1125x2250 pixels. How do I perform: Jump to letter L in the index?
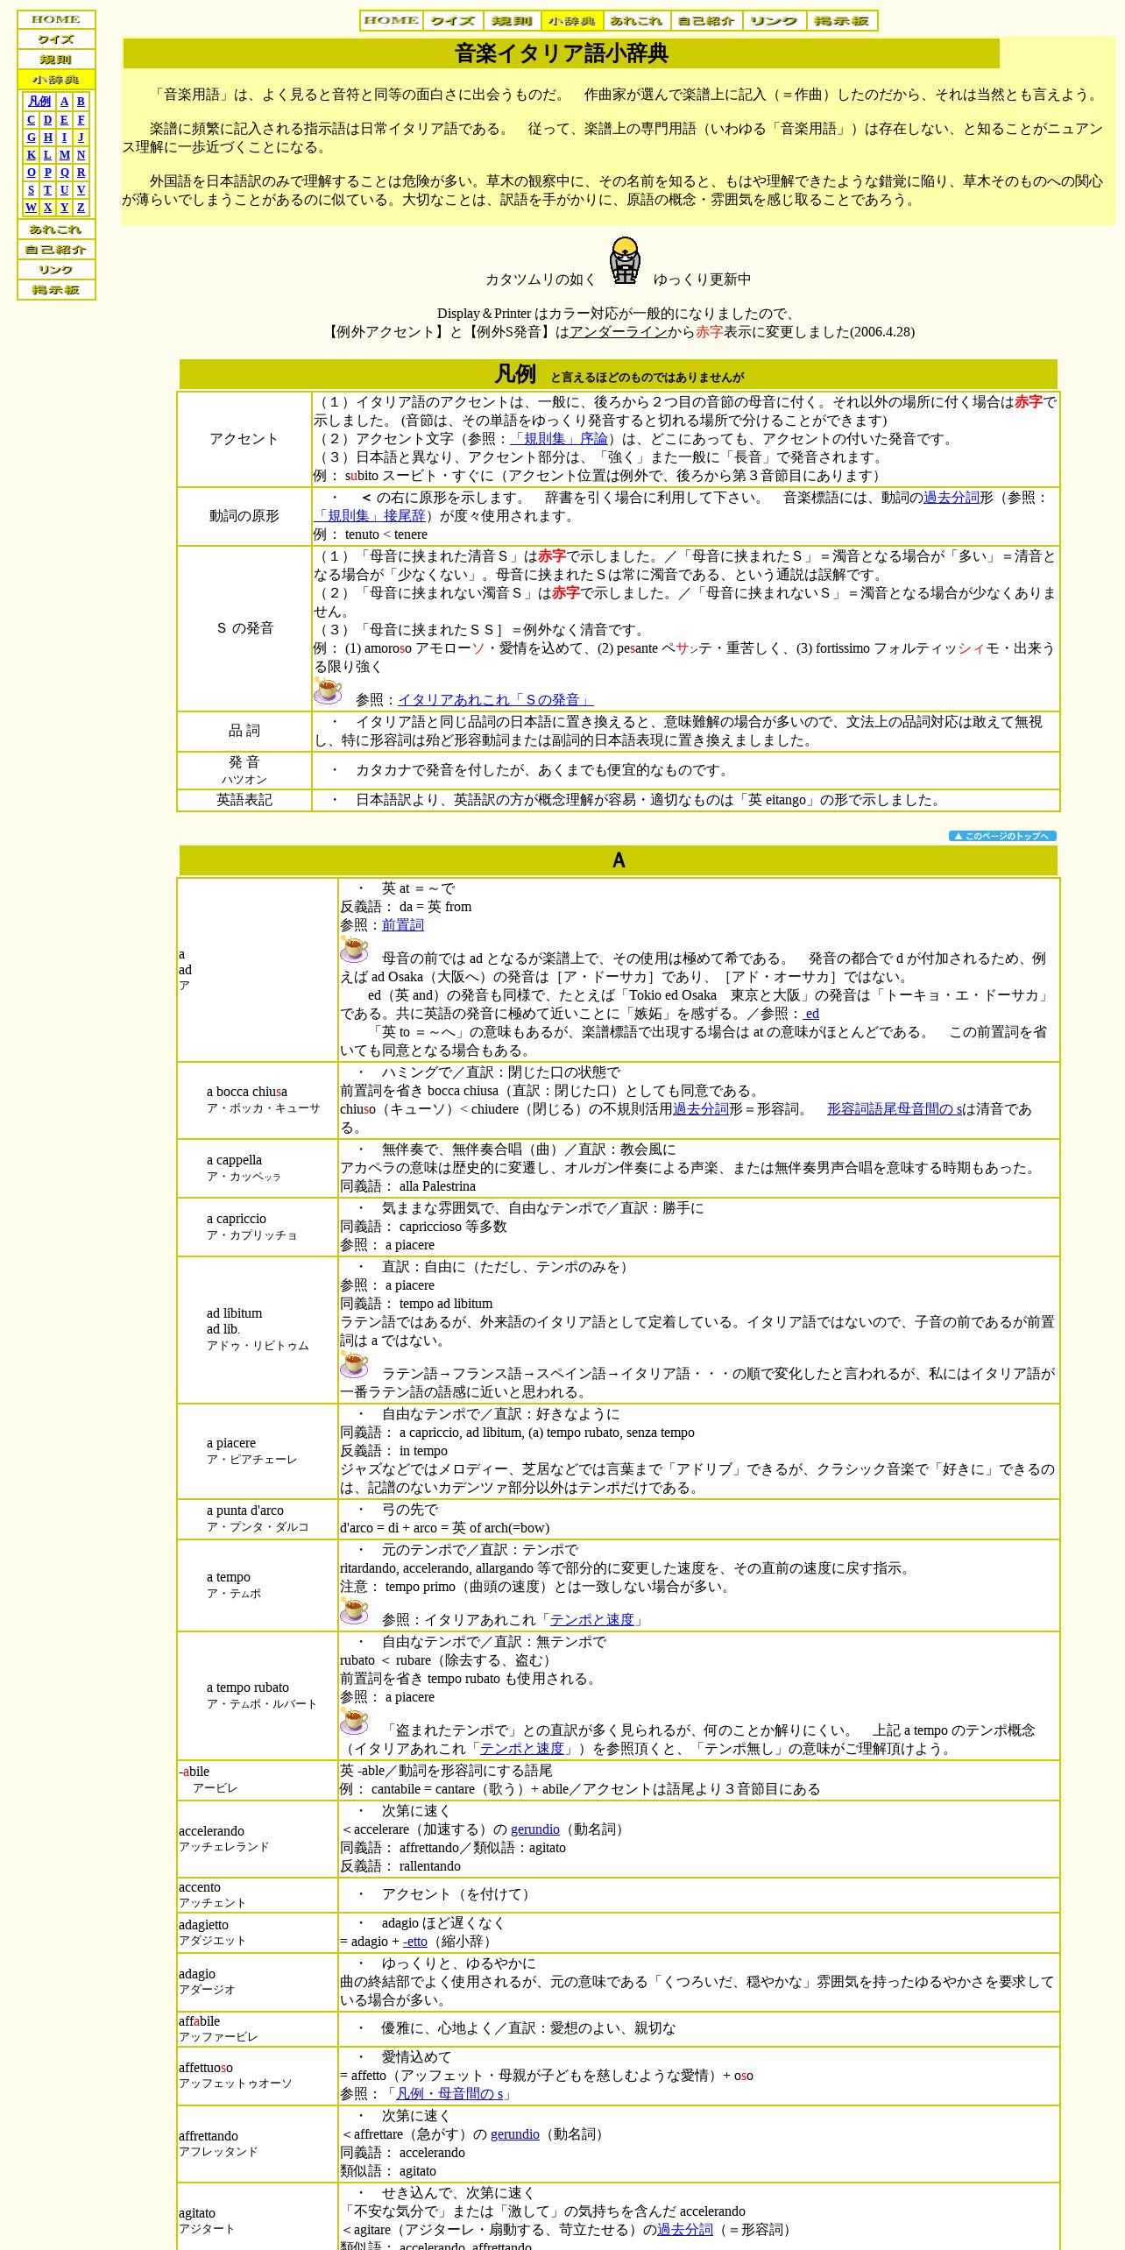pos(47,155)
